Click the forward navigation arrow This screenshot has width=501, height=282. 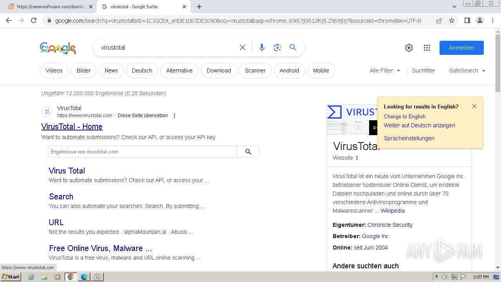coord(21,20)
